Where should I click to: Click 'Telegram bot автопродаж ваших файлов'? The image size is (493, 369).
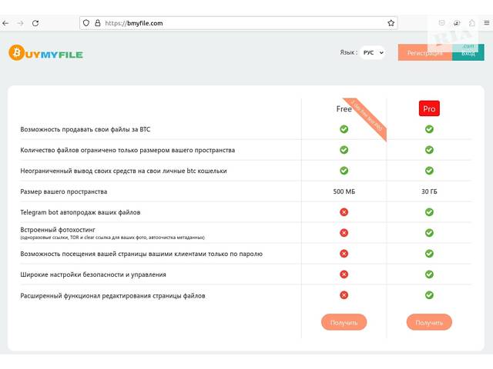[x=80, y=212]
